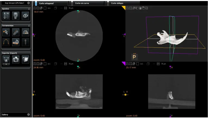Save the axial view with its floppy icon
This screenshot has width=208, height=118.
35,8
